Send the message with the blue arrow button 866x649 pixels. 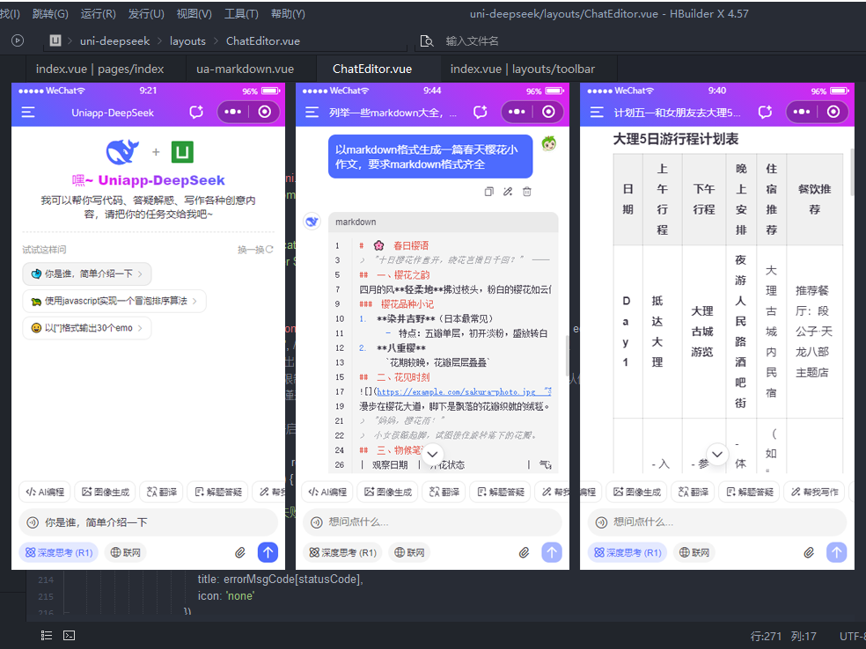pyautogui.click(x=268, y=552)
